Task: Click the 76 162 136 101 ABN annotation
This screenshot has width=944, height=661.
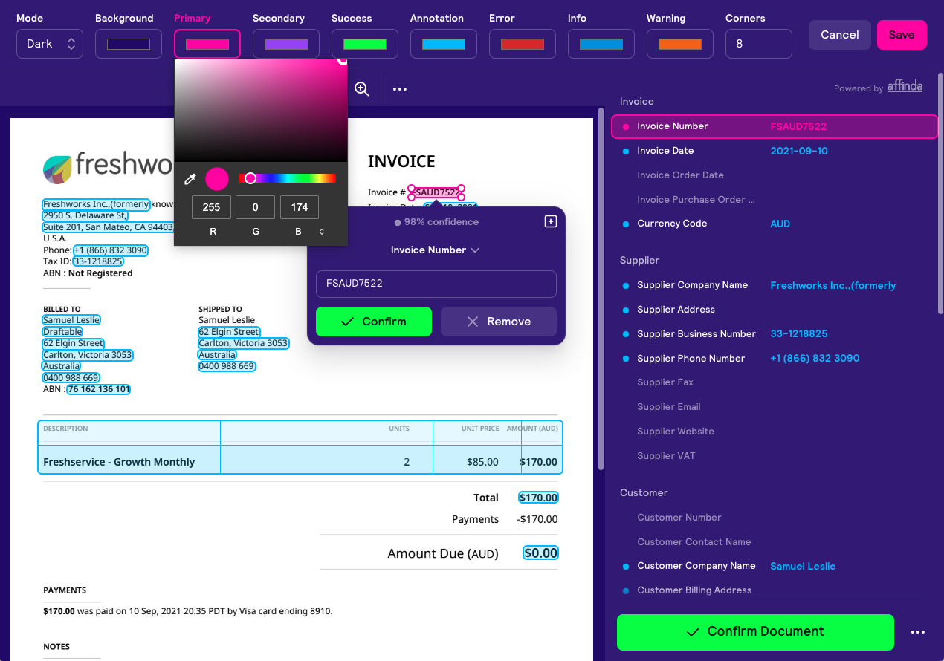Action: (99, 389)
